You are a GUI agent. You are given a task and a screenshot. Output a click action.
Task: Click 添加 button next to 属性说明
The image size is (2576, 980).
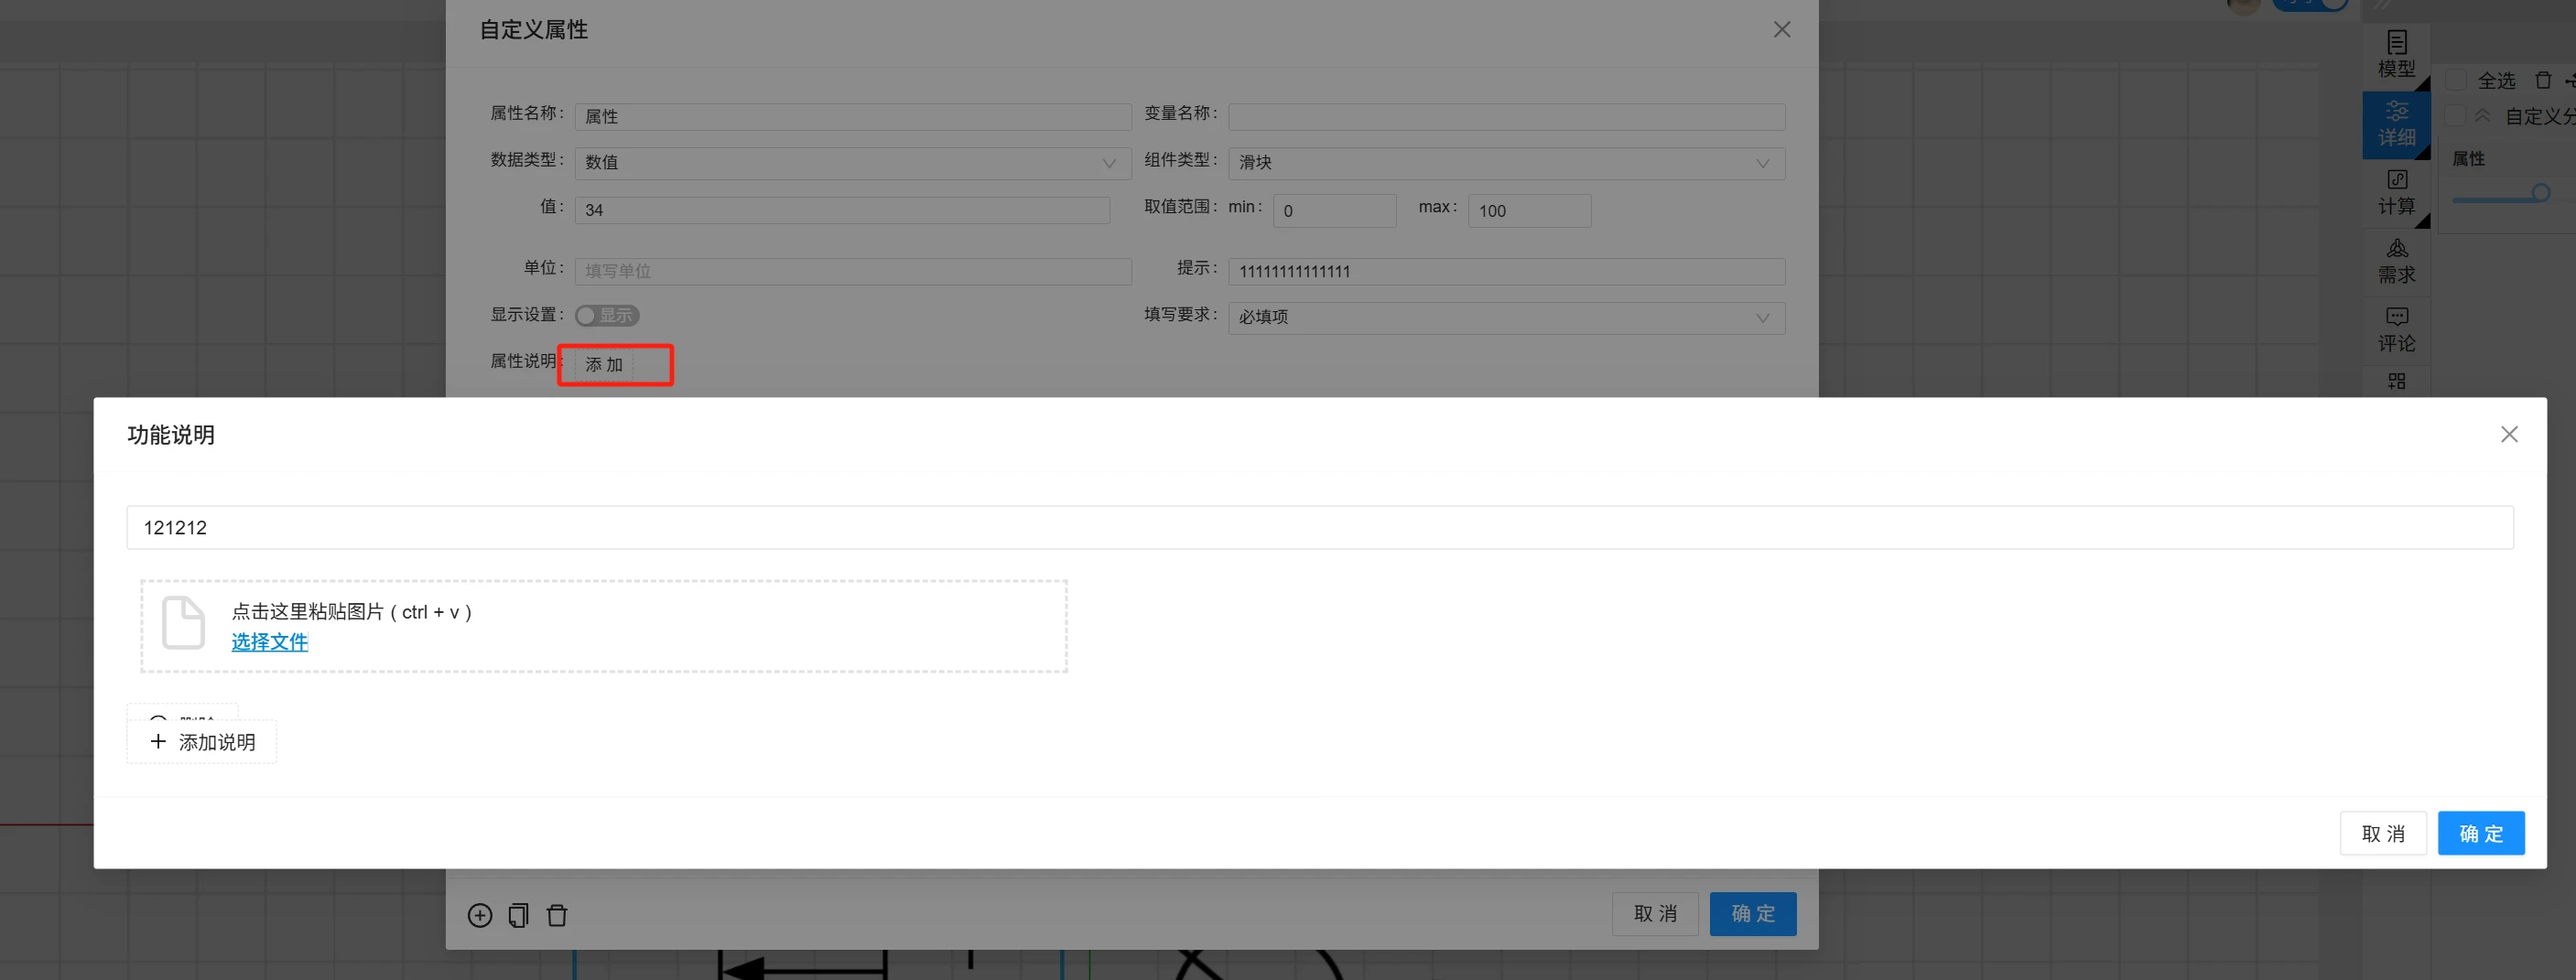(x=604, y=365)
